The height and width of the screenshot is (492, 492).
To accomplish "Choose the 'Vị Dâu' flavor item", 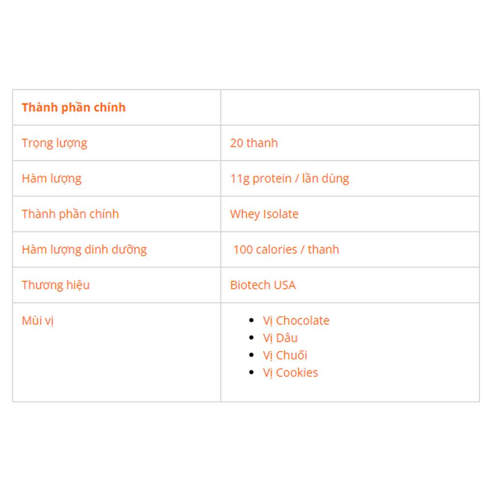I will point(280,338).
